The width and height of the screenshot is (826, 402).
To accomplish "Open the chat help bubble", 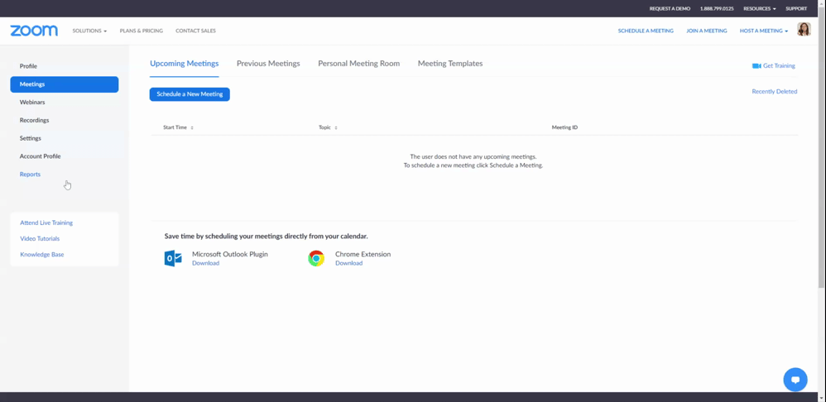I will pyautogui.click(x=795, y=380).
